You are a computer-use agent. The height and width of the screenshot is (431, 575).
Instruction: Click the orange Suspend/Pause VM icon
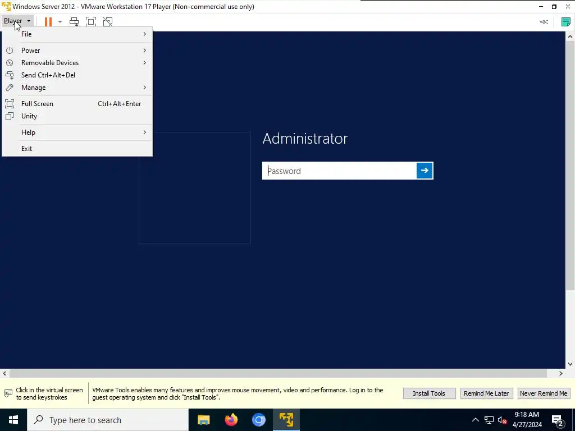(x=48, y=22)
